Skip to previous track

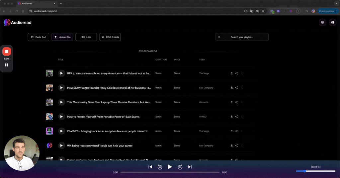coord(150,167)
